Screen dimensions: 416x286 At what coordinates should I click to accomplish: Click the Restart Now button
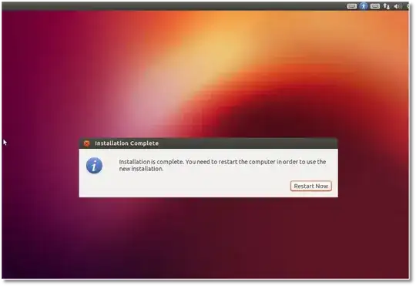[x=310, y=186]
